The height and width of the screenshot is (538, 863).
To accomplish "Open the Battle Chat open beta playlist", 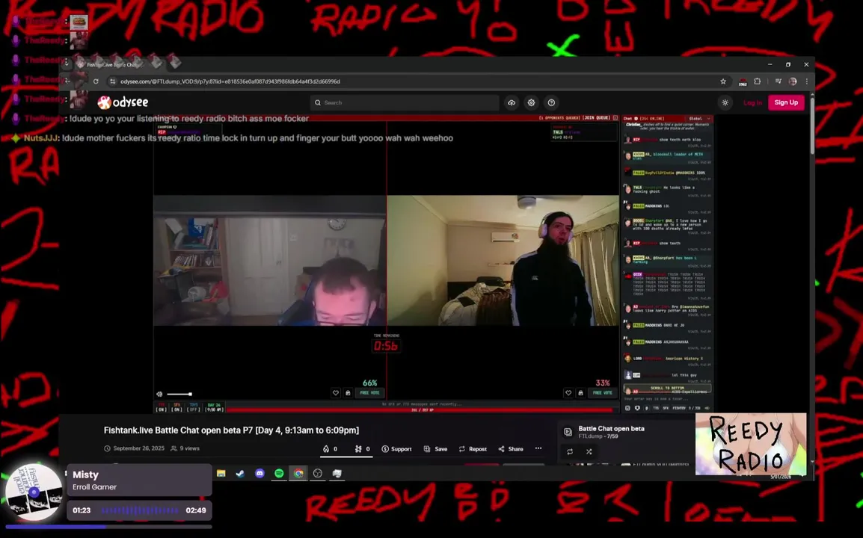I will (611, 428).
